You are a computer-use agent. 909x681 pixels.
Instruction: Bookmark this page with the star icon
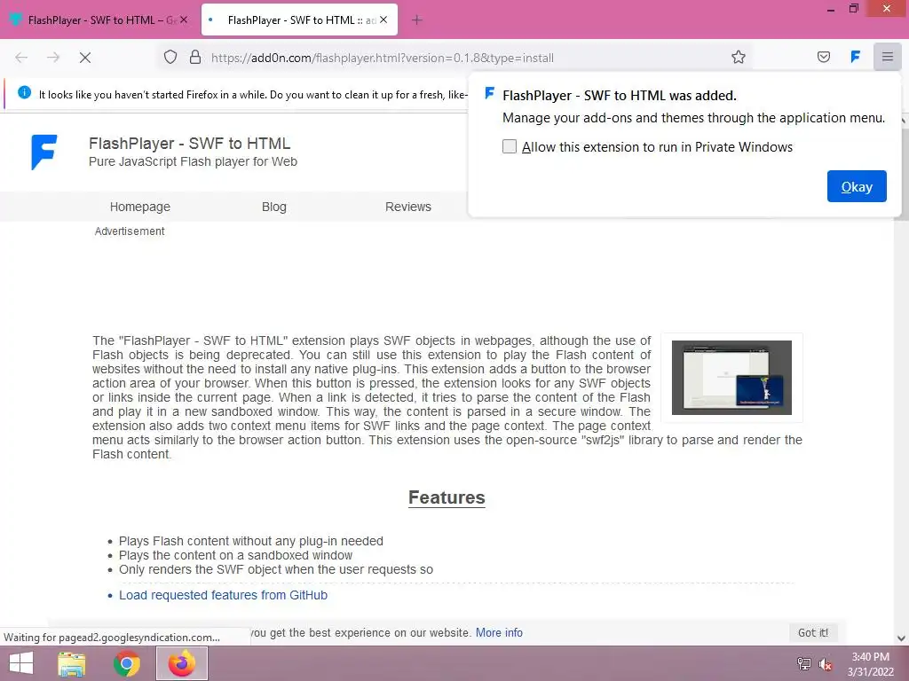click(738, 57)
